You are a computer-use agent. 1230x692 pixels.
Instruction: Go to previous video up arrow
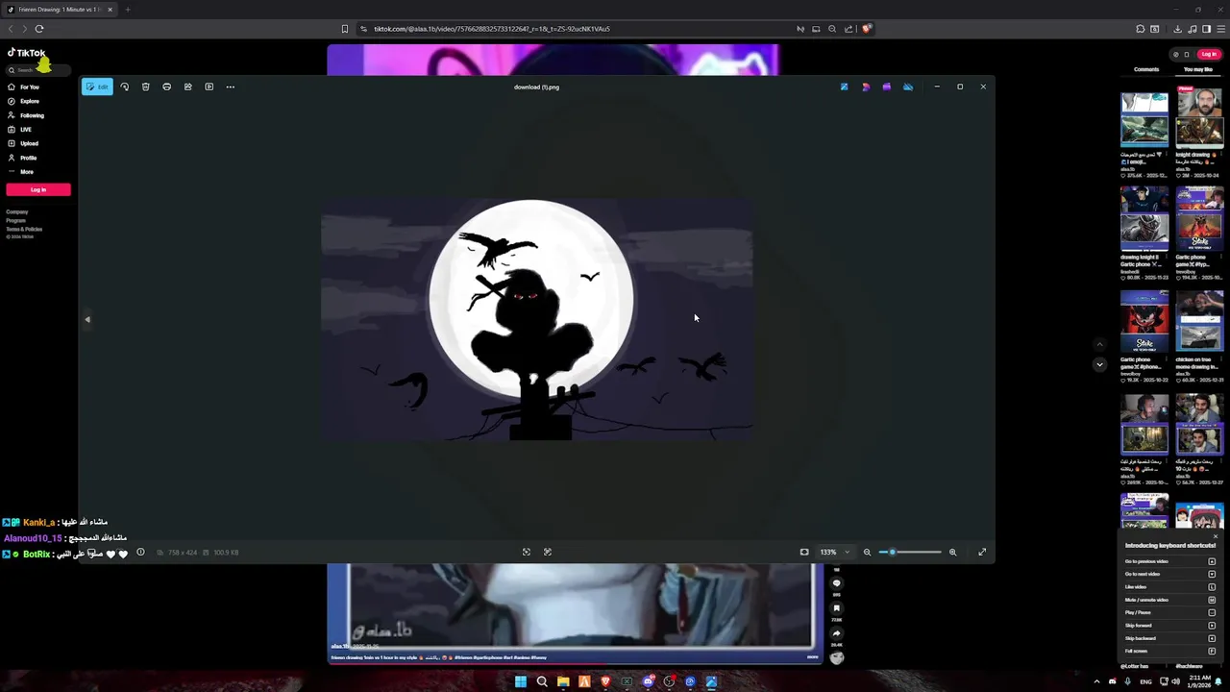coord(1099,344)
